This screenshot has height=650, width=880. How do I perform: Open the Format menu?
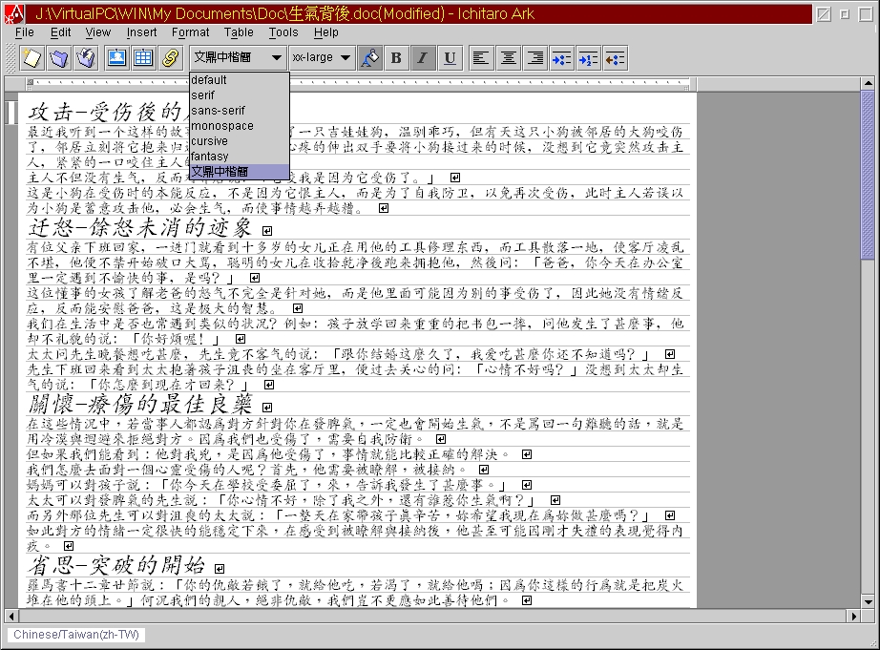(x=190, y=32)
